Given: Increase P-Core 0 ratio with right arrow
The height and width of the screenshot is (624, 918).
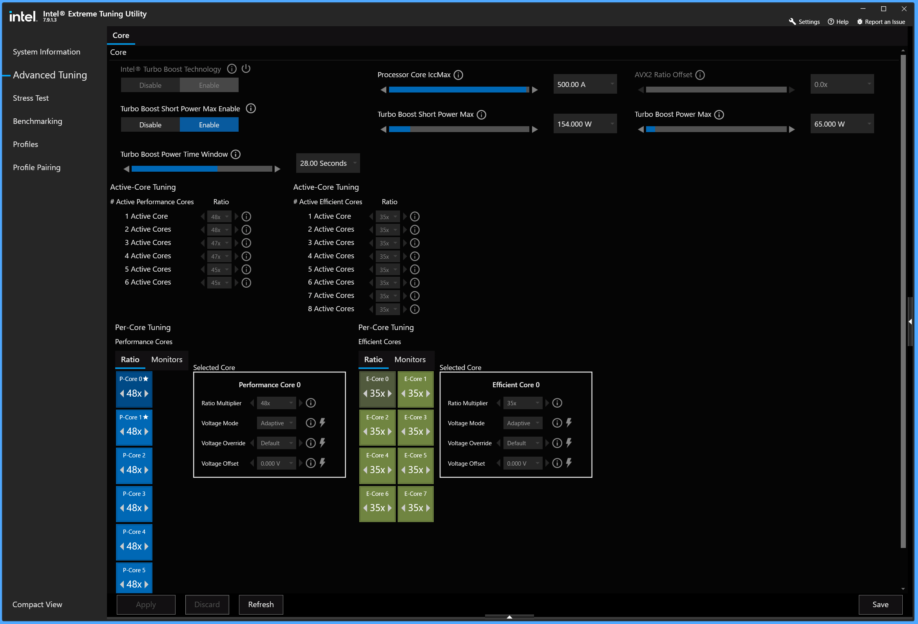Looking at the screenshot, I should [x=147, y=394].
